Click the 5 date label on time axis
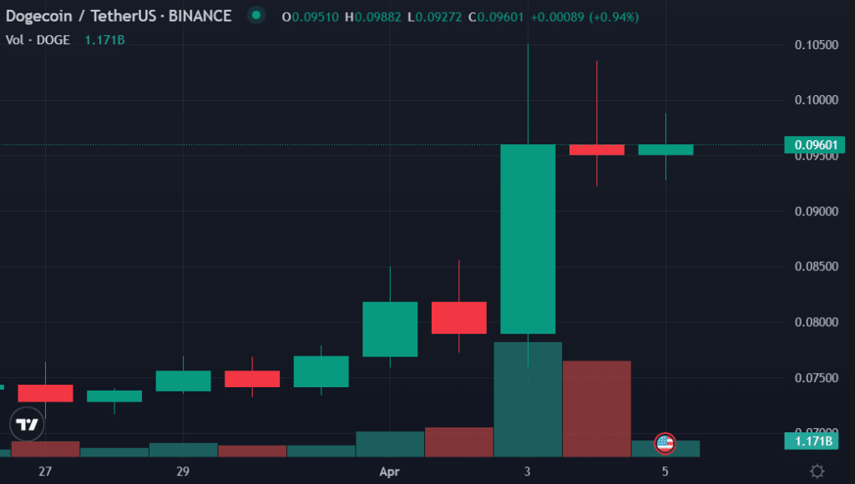The width and height of the screenshot is (855, 484). point(665,471)
